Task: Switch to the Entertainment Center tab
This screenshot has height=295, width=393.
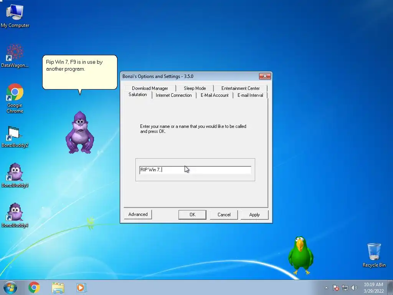Action: click(240, 88)
